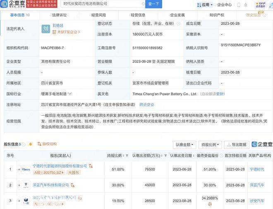This screenshot has width=273, height=209.
Task: Open the notification bell in header
Action: 246,5
